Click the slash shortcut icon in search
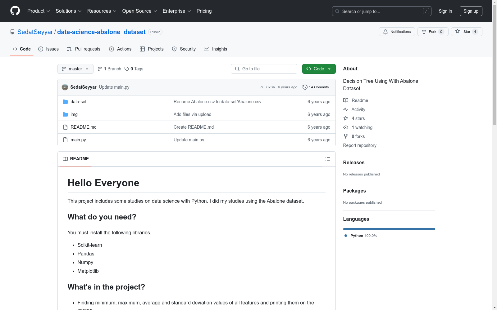Screen dimensions: 497x310 (x=426, y=11)
